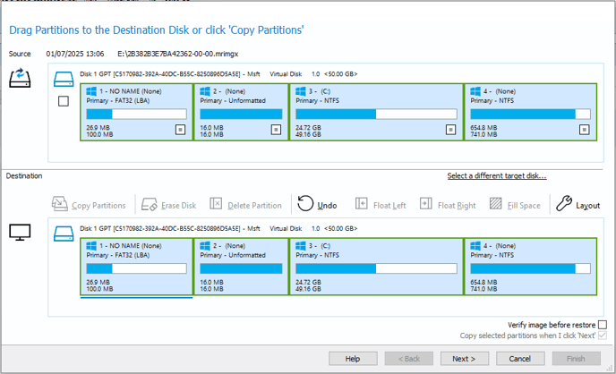This screenshot has height=374, width=616.
Task: Click the Float Left icon
Action: (x=362, y=205)
